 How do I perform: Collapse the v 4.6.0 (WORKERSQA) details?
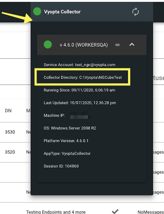[x=132, y=44]
